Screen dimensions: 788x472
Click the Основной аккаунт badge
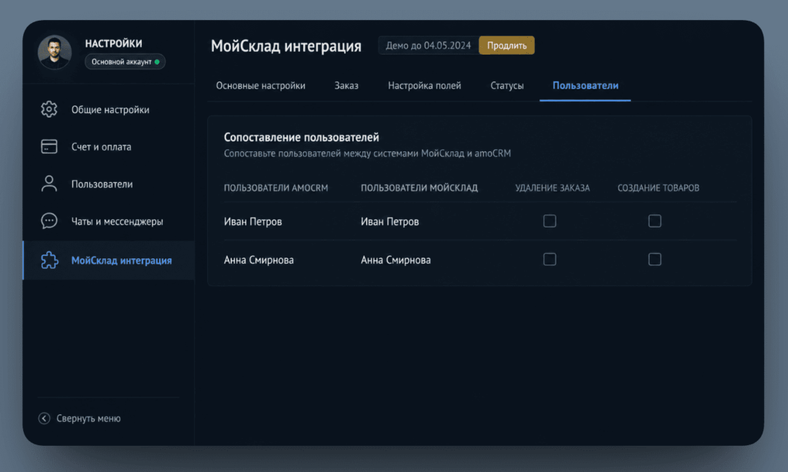point(125,61)
